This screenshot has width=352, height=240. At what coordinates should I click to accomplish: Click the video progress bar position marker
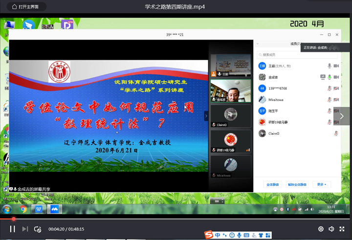(14, 219)
